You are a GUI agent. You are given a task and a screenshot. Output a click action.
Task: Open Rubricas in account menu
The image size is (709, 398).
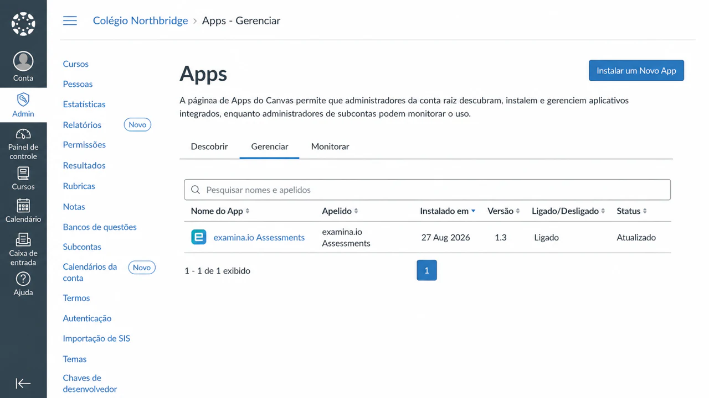click(x=79, y=186)
